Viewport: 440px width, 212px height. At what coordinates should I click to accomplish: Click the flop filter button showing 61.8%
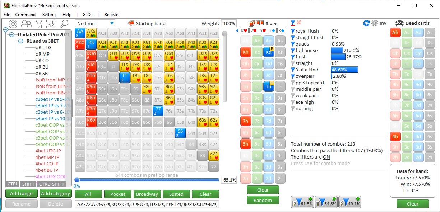pyautogui.click(x=302, y=202)
